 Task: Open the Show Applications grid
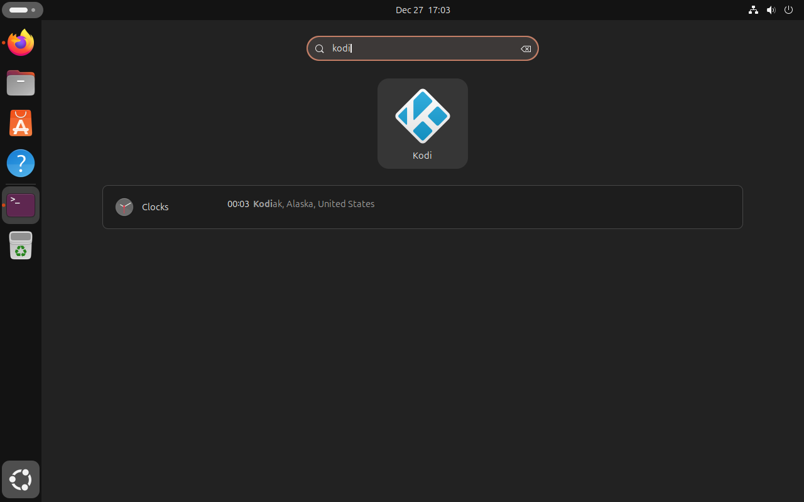(21, 479)
